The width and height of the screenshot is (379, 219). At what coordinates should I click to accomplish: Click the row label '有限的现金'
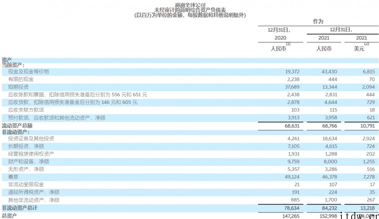pos(21,80)
